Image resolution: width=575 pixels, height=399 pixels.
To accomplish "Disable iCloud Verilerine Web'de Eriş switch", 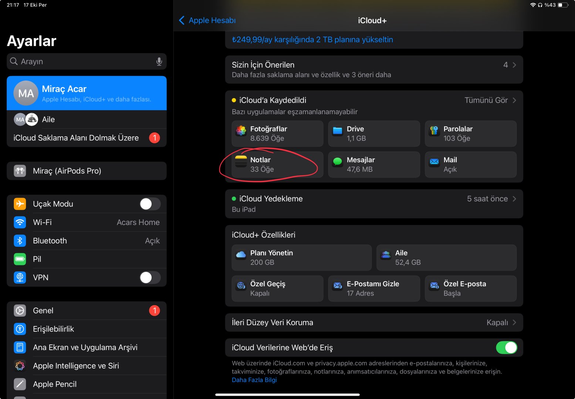I will pyautogui.click(x=507, y=348).
